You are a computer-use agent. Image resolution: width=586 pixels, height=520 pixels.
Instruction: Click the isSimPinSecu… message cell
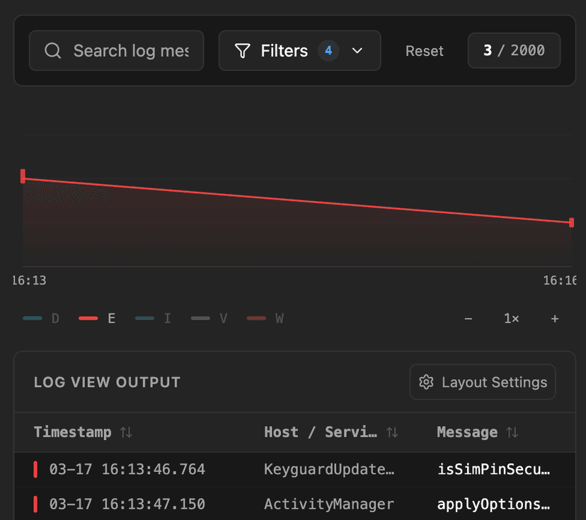[x=494, y=470]
